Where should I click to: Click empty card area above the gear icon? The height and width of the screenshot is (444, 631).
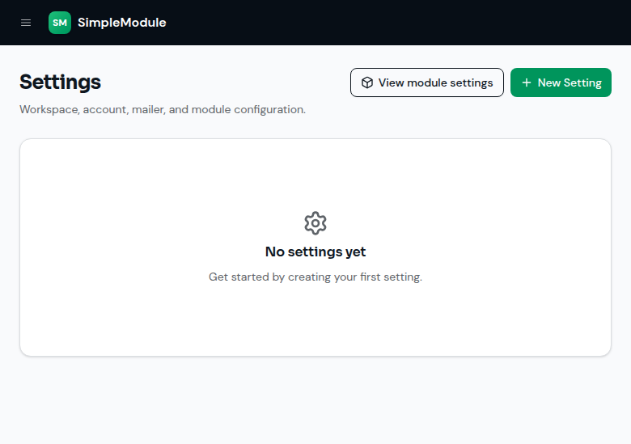click(x=315, y=175)
